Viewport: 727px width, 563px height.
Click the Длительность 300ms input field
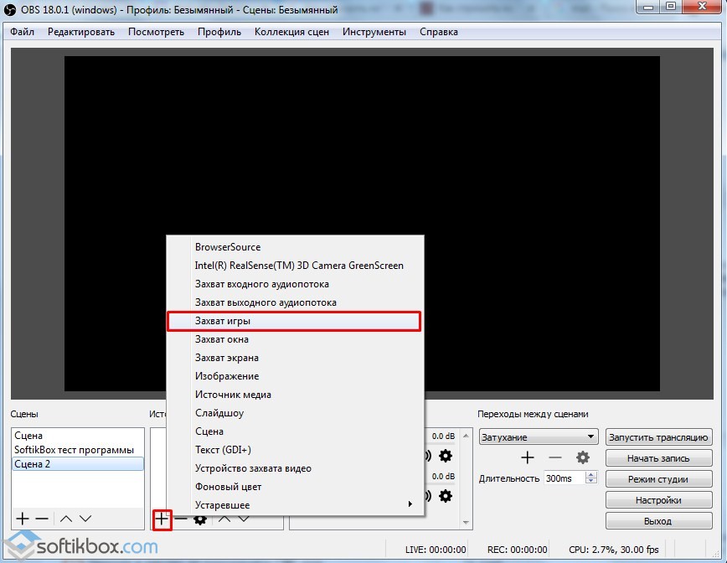(x=562, y=478)
